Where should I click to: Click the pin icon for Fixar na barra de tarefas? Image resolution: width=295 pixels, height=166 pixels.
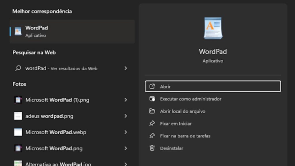coord(152,136)
